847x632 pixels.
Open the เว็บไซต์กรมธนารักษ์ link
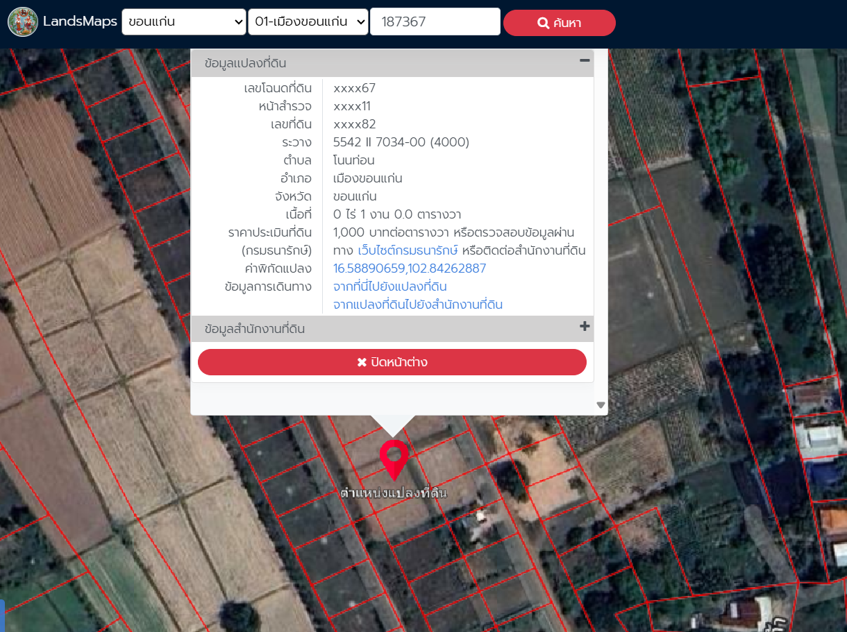click(x=408, y=250)
